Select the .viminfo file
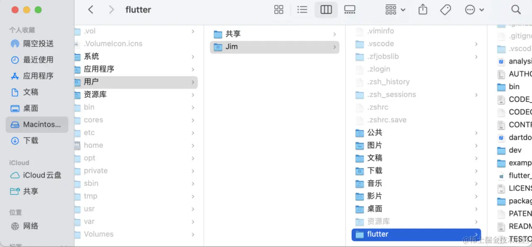 (416, 31)
